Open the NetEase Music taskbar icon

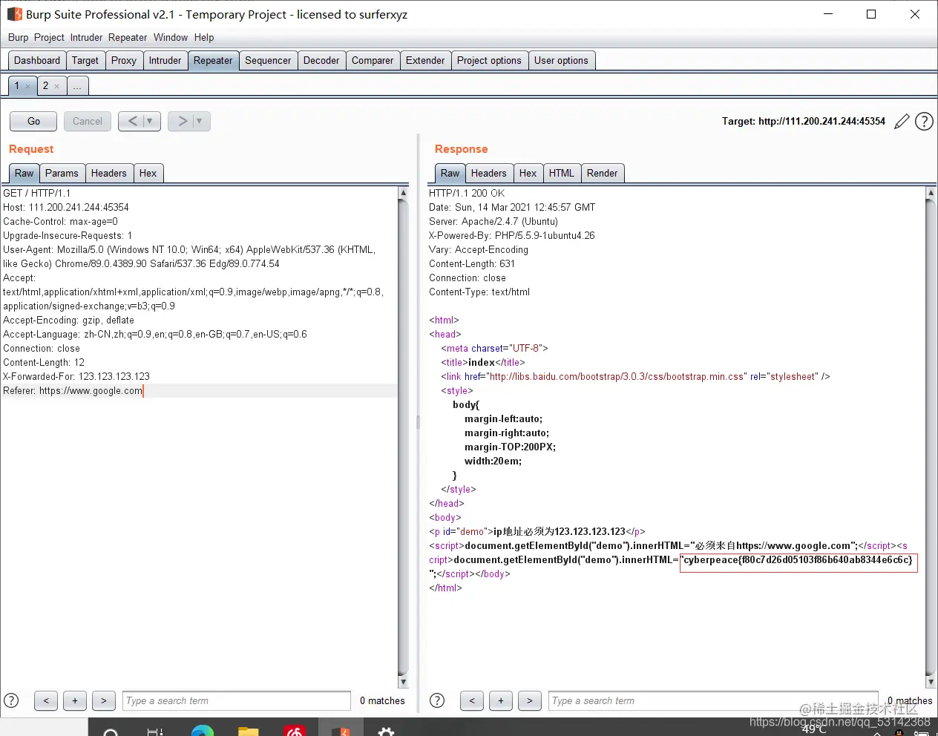295,731
